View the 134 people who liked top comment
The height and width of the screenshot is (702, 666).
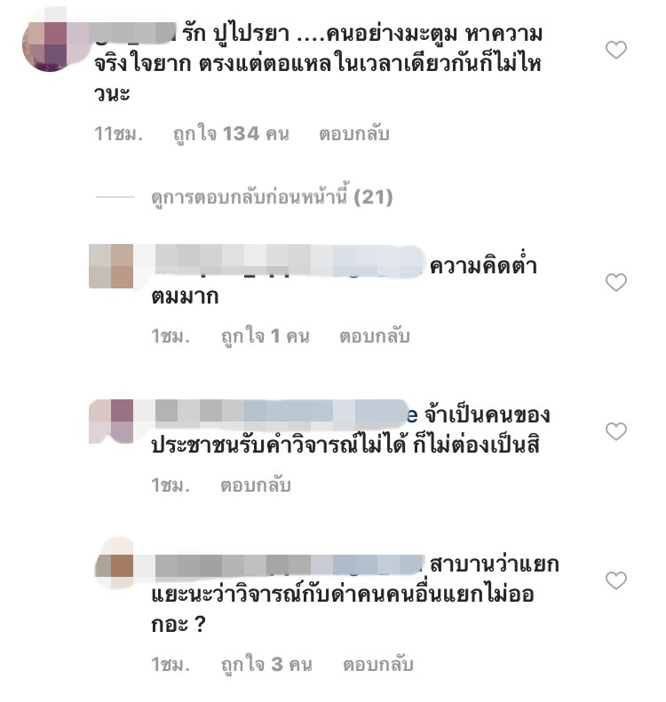point(231,134)
